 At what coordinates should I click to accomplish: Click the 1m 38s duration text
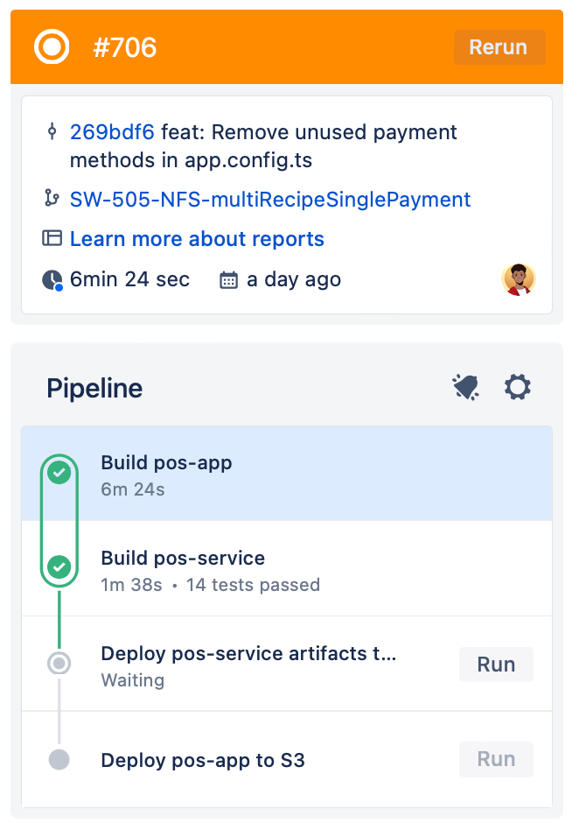click(132, 585)
